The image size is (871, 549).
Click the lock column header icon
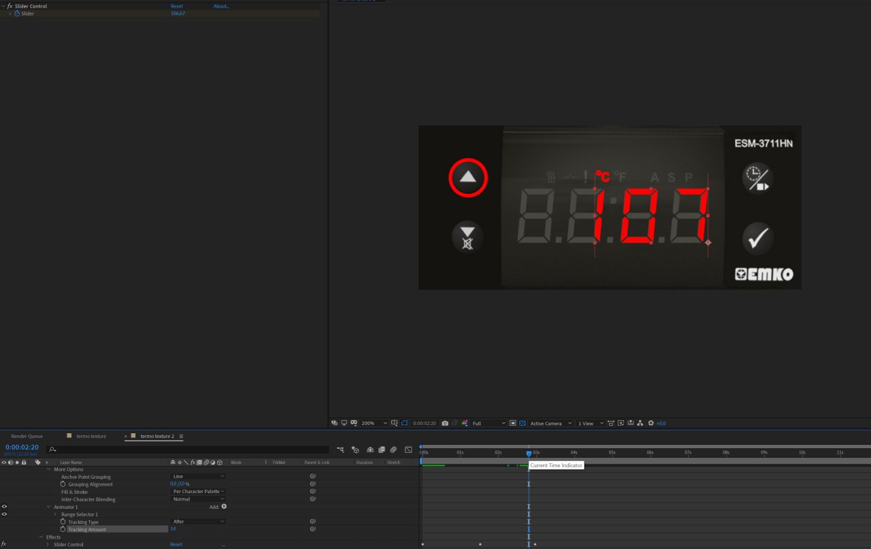point(24,462)
